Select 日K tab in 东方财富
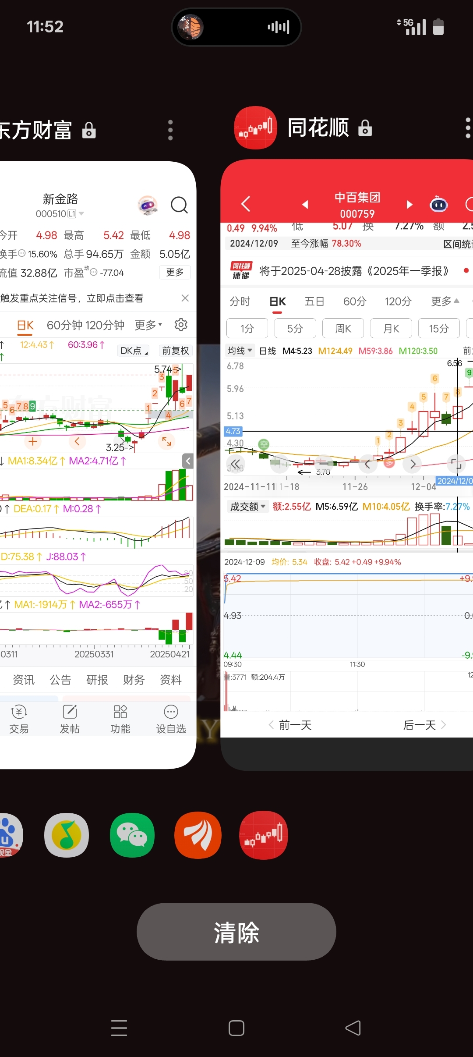This screenshot has width=473, height=1057. (25, 325)
